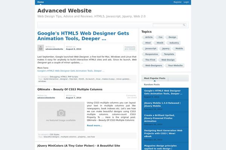This screenshot has width=226, height=150.
Task: Open the More here Google's HTML5 link
Action: [x=71, y=71]
